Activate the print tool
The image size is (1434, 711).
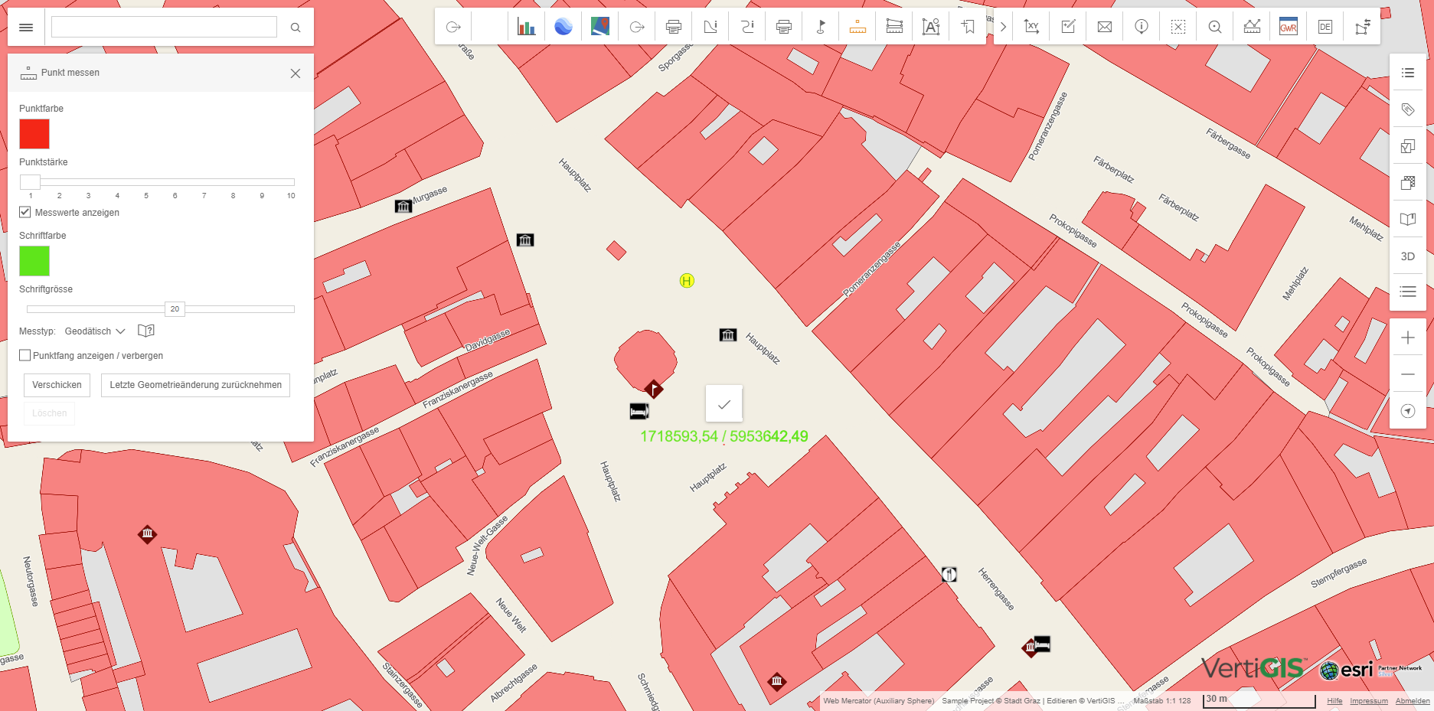(674, 27)
